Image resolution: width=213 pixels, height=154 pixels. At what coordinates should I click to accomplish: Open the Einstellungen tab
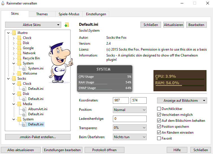(96, 14)
